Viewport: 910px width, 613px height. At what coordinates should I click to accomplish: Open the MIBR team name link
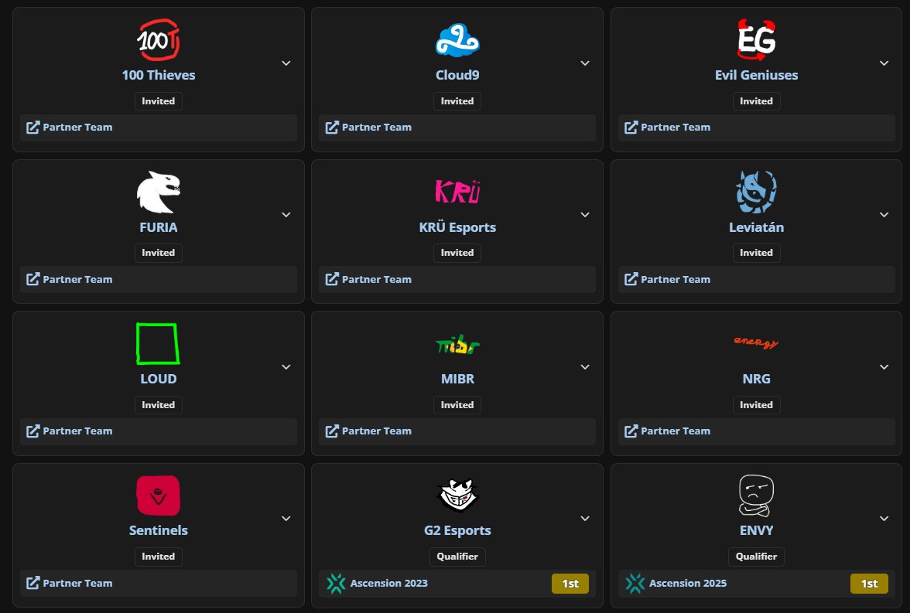click(457, 379)
